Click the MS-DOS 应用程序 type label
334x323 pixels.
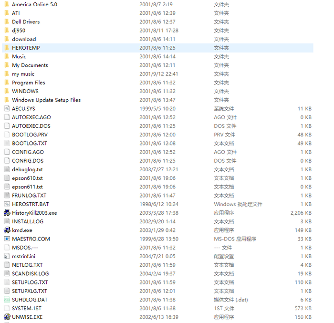(235, 239)
